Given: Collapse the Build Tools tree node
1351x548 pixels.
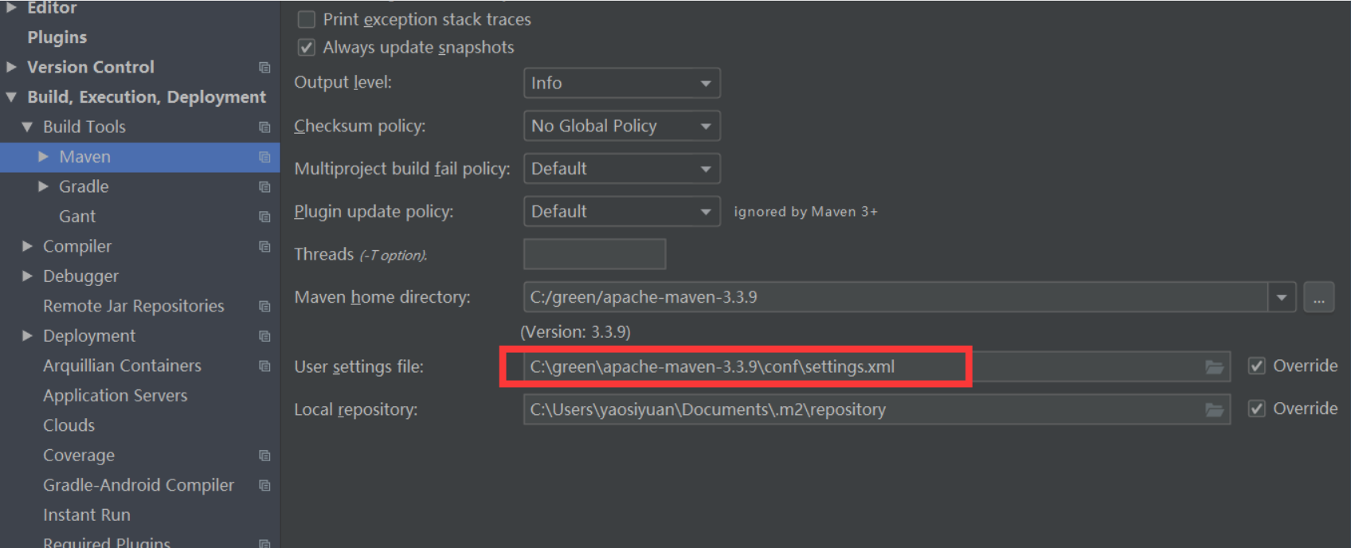Looking at the screenshot, I should (27, 127).
